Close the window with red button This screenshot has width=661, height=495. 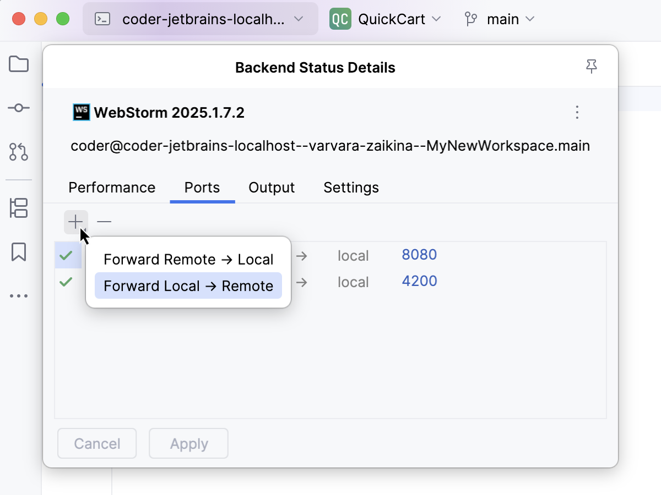tap(19, 19)
